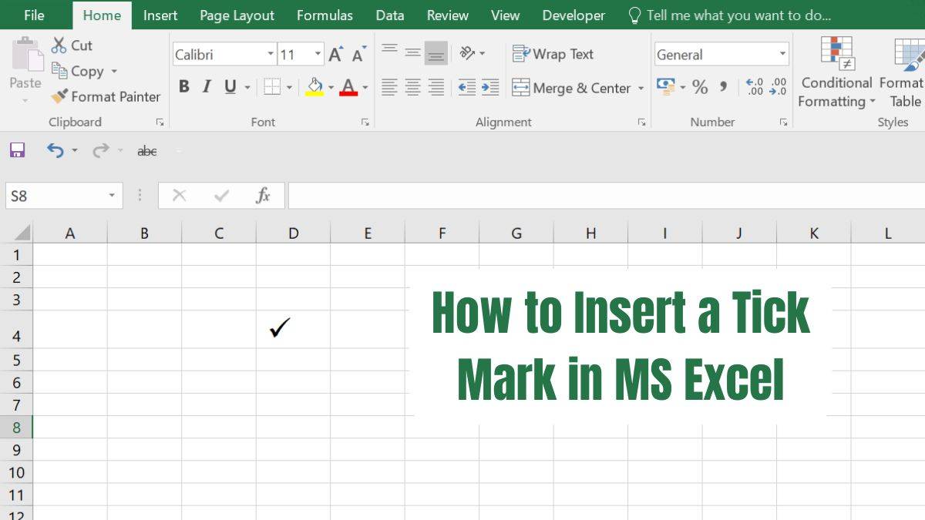Toggle bold formatting
The width and height of the screenshot is (925, 520).
click(183, 87)
